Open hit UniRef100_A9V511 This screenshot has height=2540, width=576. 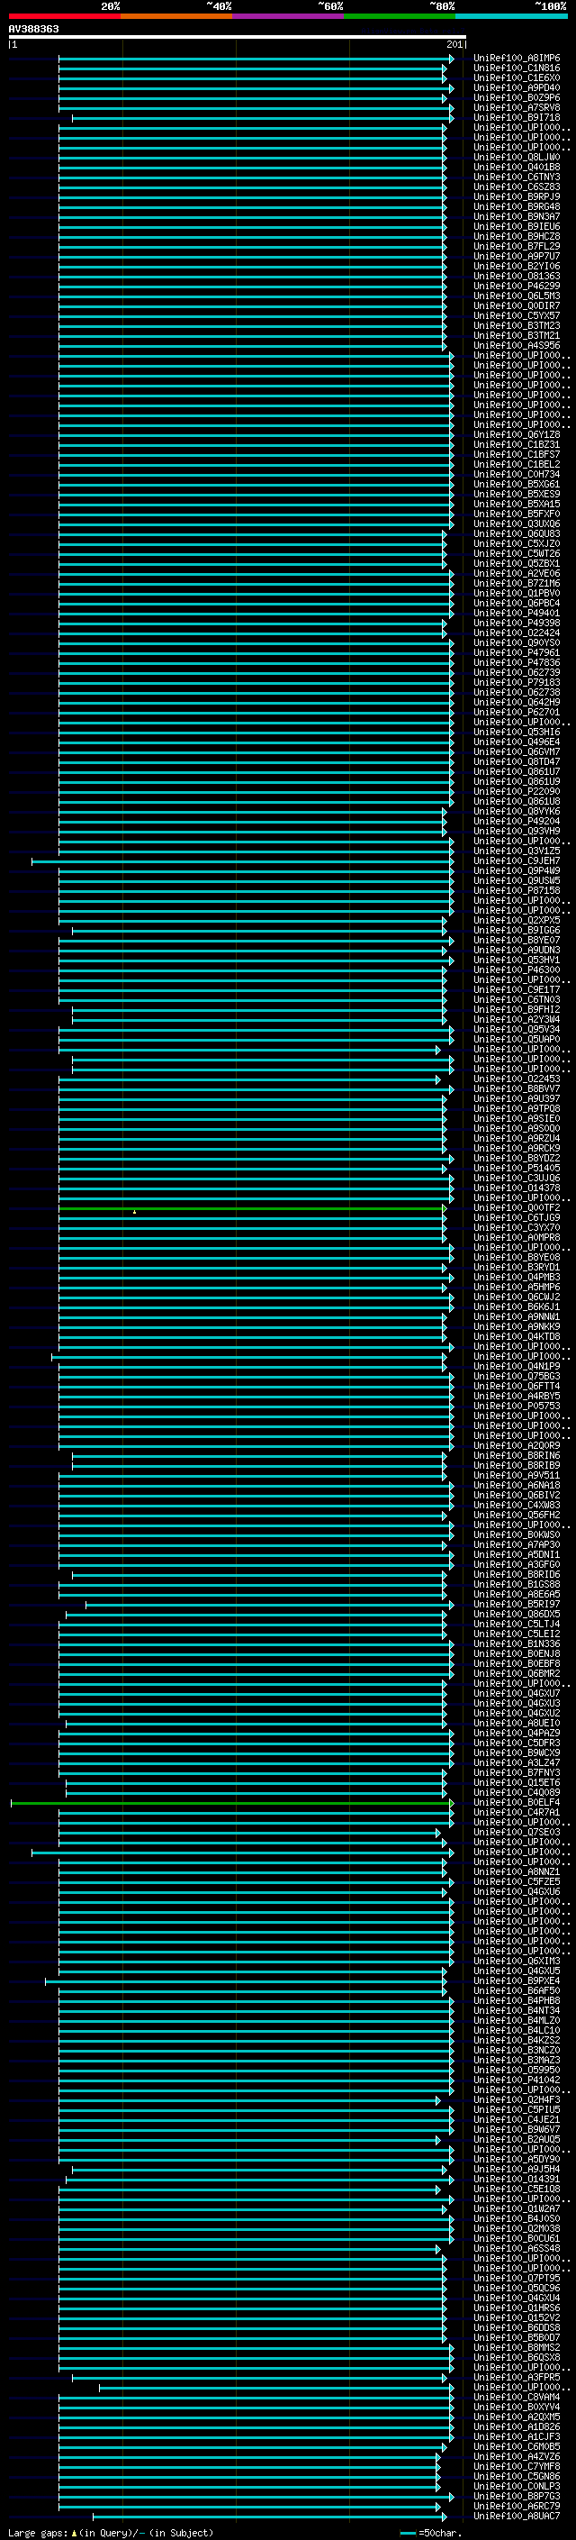(x=516, y=1475)
